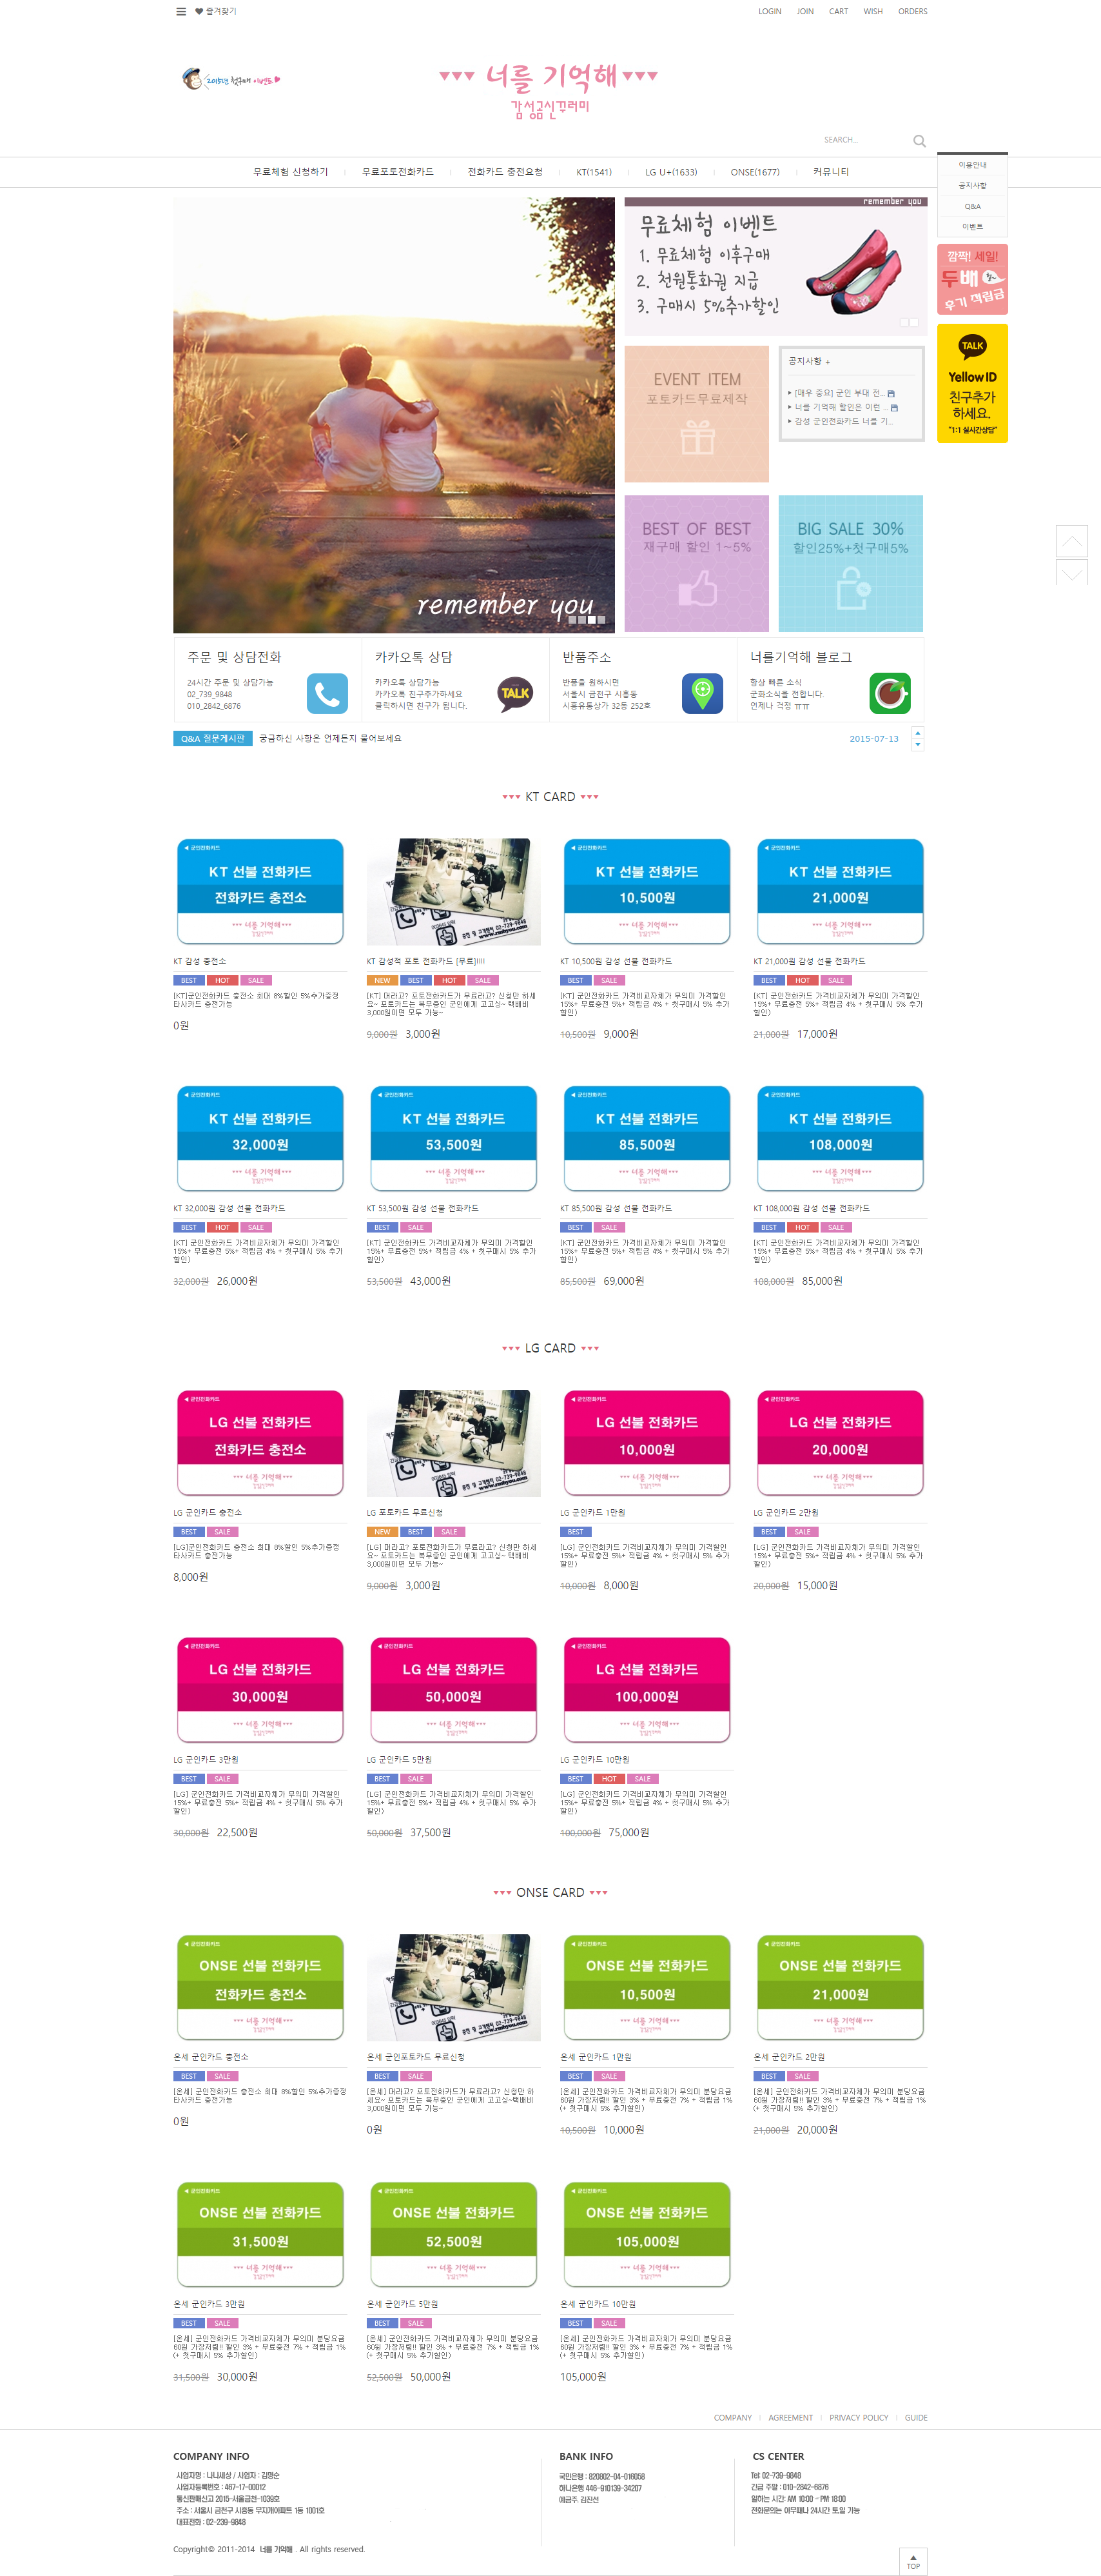Click the PRIVACY POLICY footer link
Image resolution: width=1101 pixels, height=2576 pixels.
point(858,2418)
